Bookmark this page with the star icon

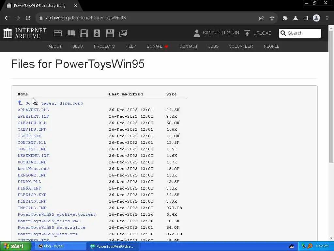click(x=272, y=18)
